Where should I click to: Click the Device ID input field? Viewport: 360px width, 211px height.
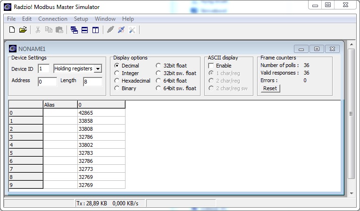pyautogui.click(x=43, y=68)
